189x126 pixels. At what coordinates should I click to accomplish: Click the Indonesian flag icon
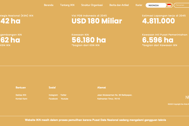pos(169,5)
